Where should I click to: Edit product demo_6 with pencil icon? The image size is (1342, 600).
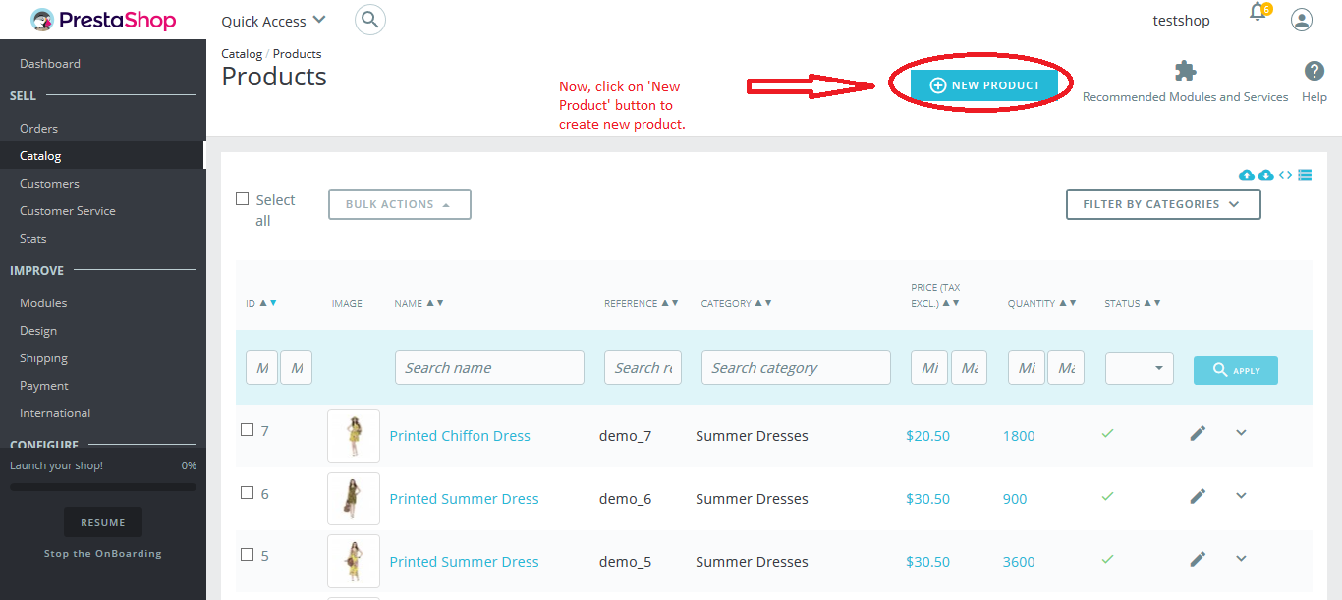1198,496
